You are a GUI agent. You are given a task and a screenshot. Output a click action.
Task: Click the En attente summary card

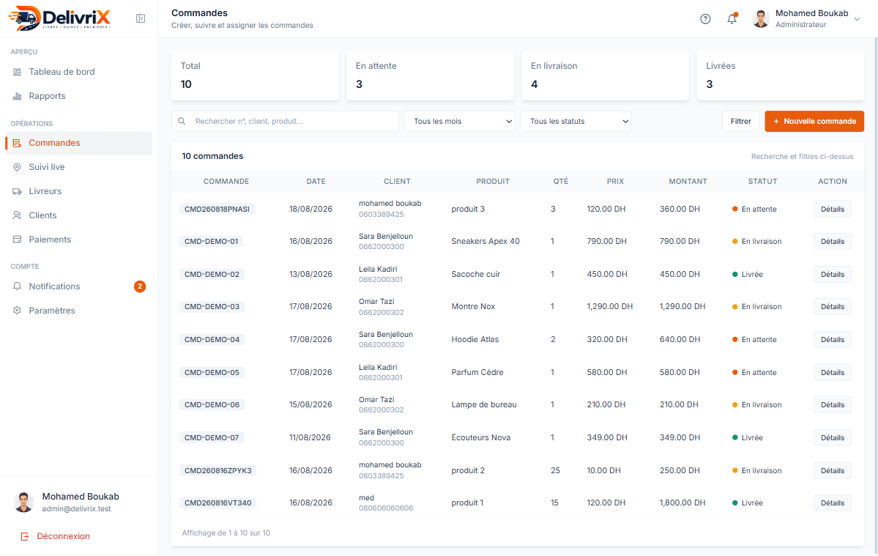(x=430, y=75)
